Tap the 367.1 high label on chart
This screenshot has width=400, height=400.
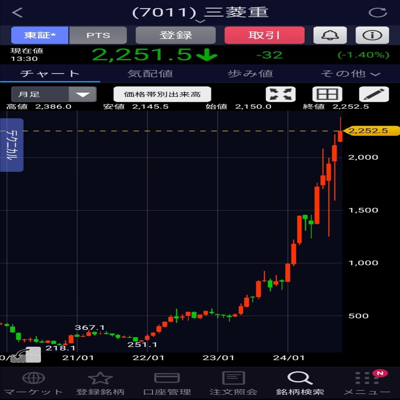[90, 327]
